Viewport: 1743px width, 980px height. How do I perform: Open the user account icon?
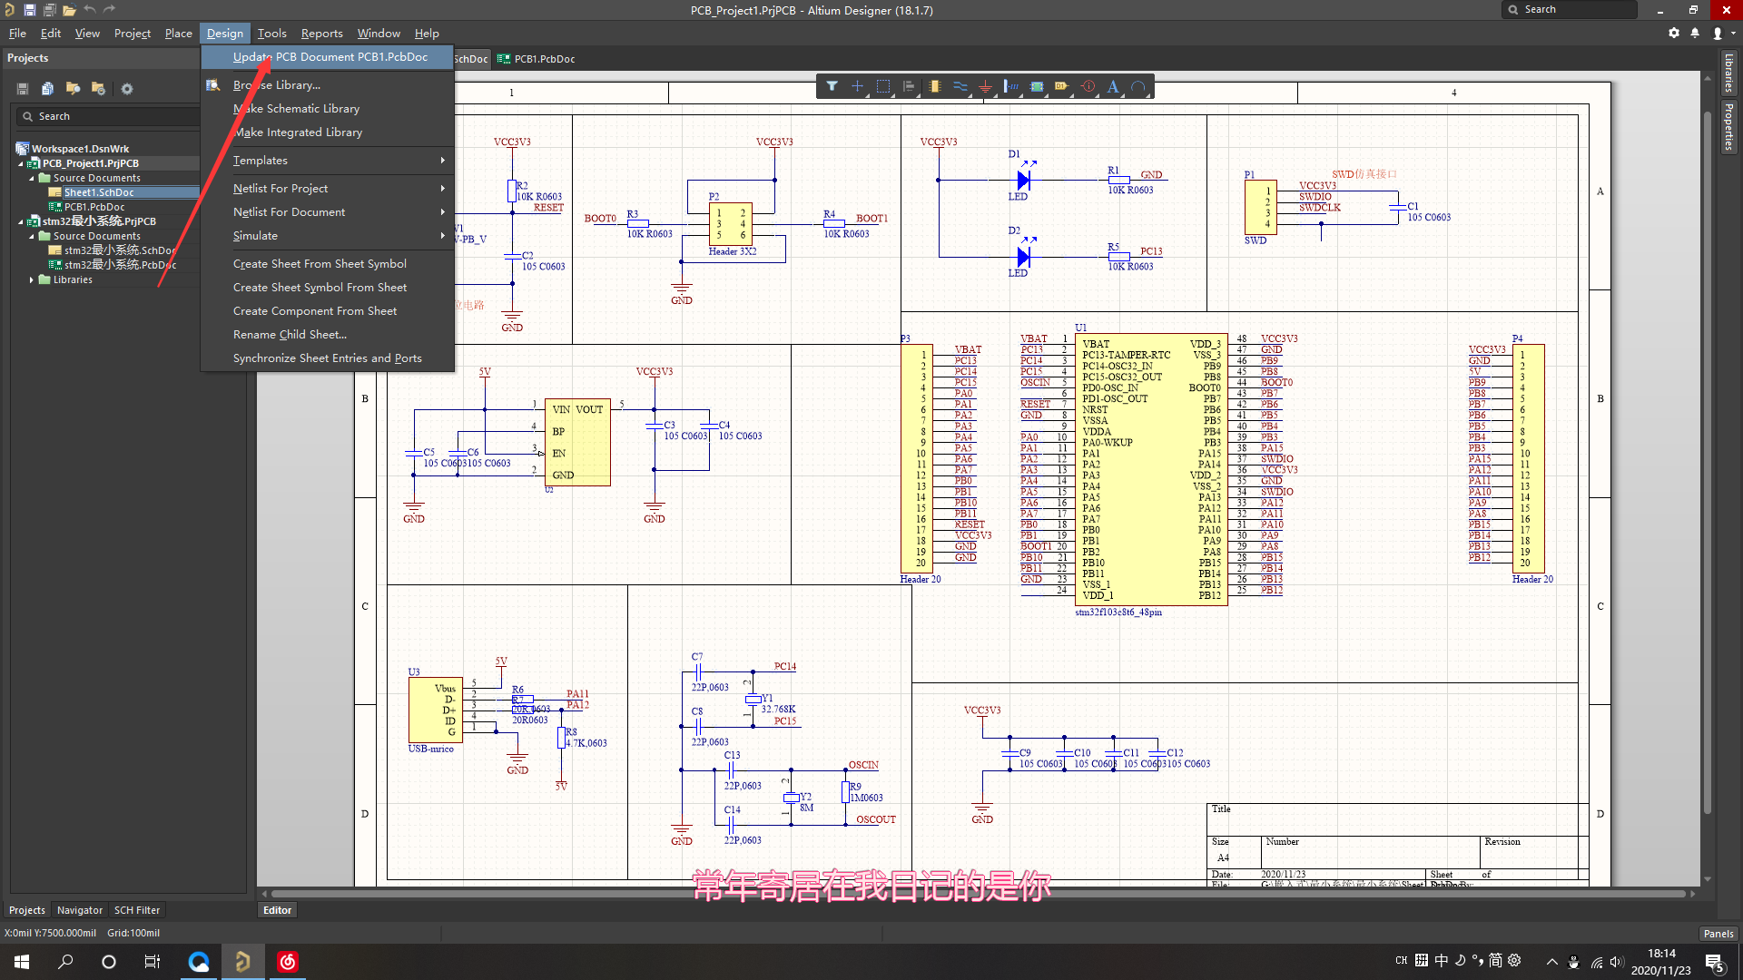[x=1718, y=33]
